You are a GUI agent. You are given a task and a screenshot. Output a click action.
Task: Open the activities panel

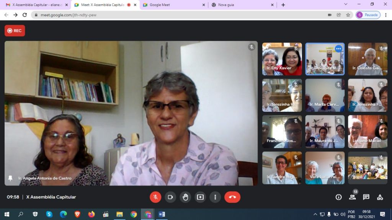point(380,197)
